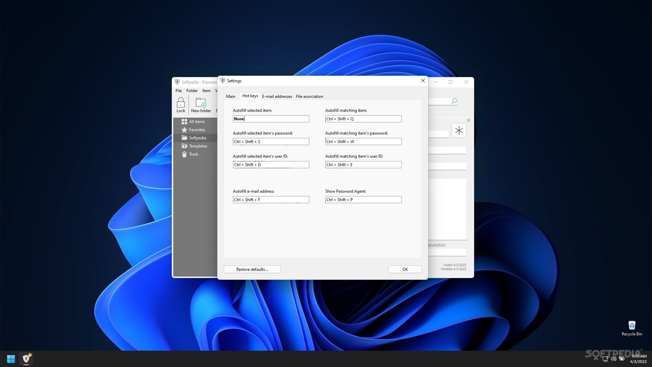Open the Item menu
Image resolution: width=652 pixels, height=367 pixels.
pyautogui.click(x=206, y=91)
